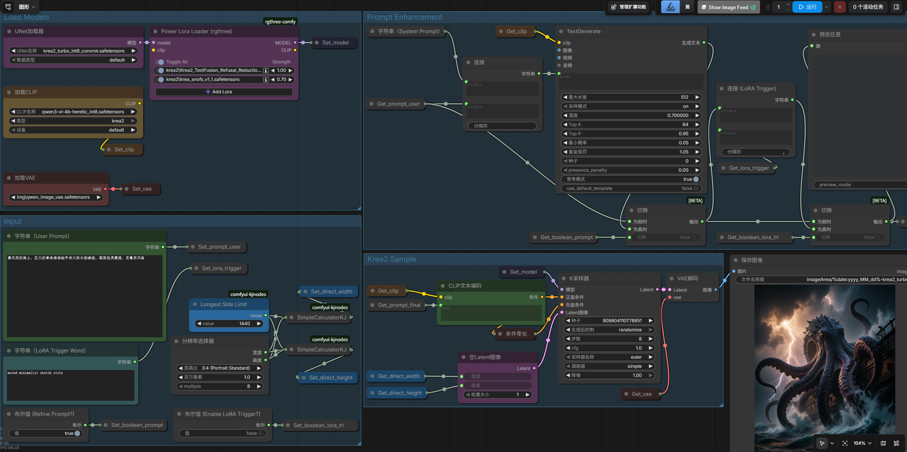Decrease the 1.00 lora strength with left arrow
The image size is (907, 452).
click(273, 70)
